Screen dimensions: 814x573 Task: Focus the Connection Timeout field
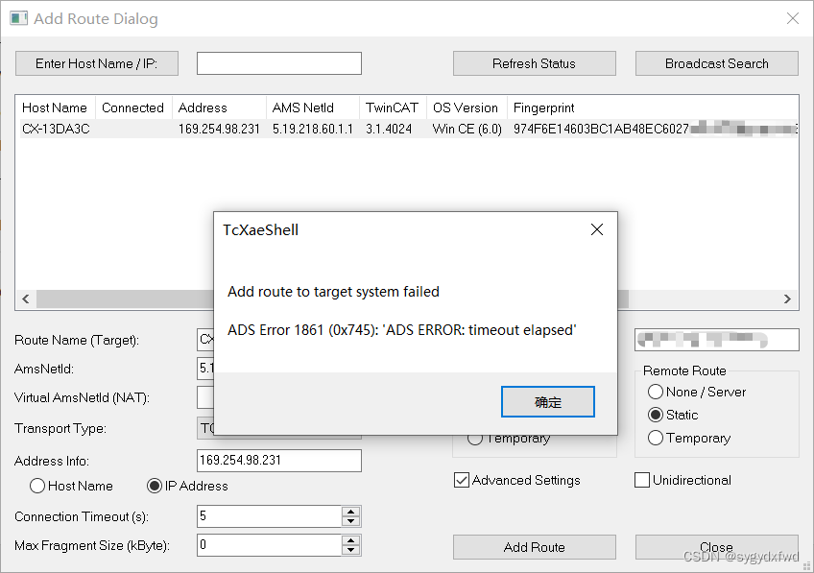point(269,516)
